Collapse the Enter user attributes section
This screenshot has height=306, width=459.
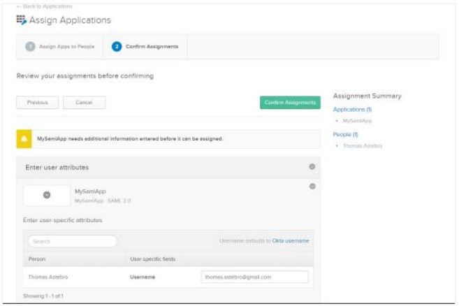coord(312,166)
